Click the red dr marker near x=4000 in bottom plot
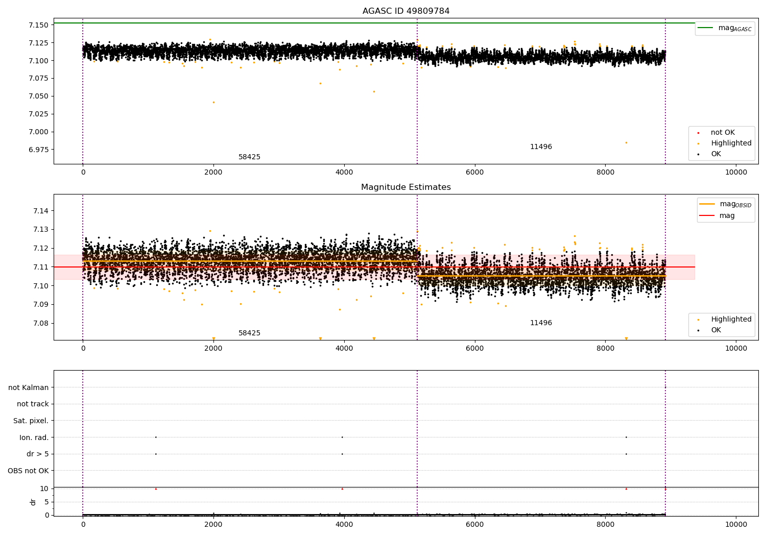 point(342,489)
